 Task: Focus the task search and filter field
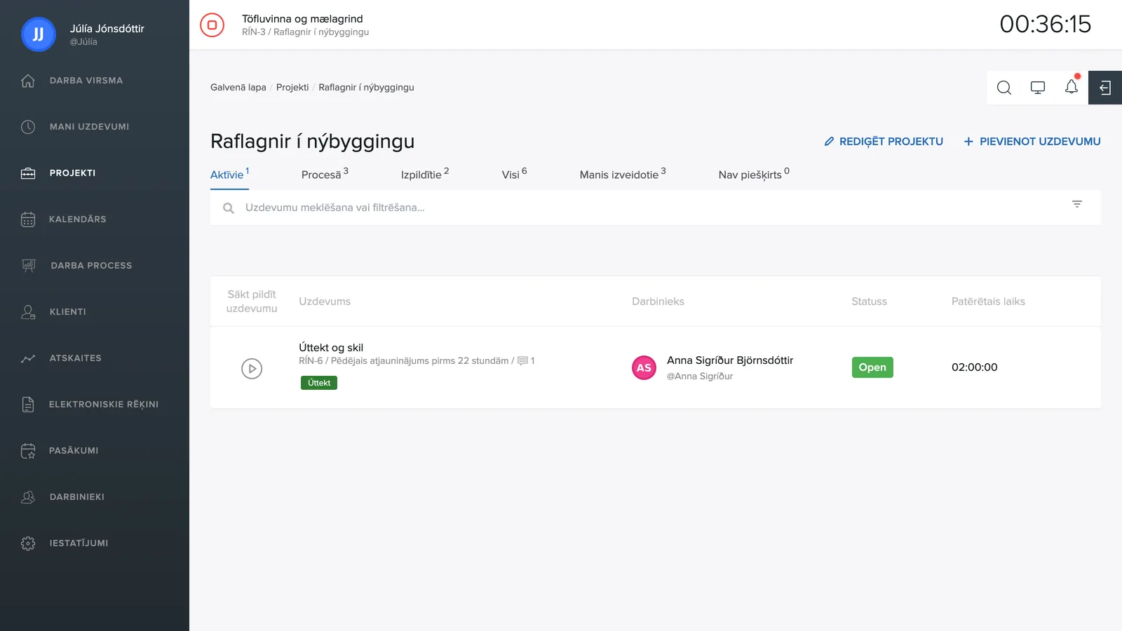point(655,208)
